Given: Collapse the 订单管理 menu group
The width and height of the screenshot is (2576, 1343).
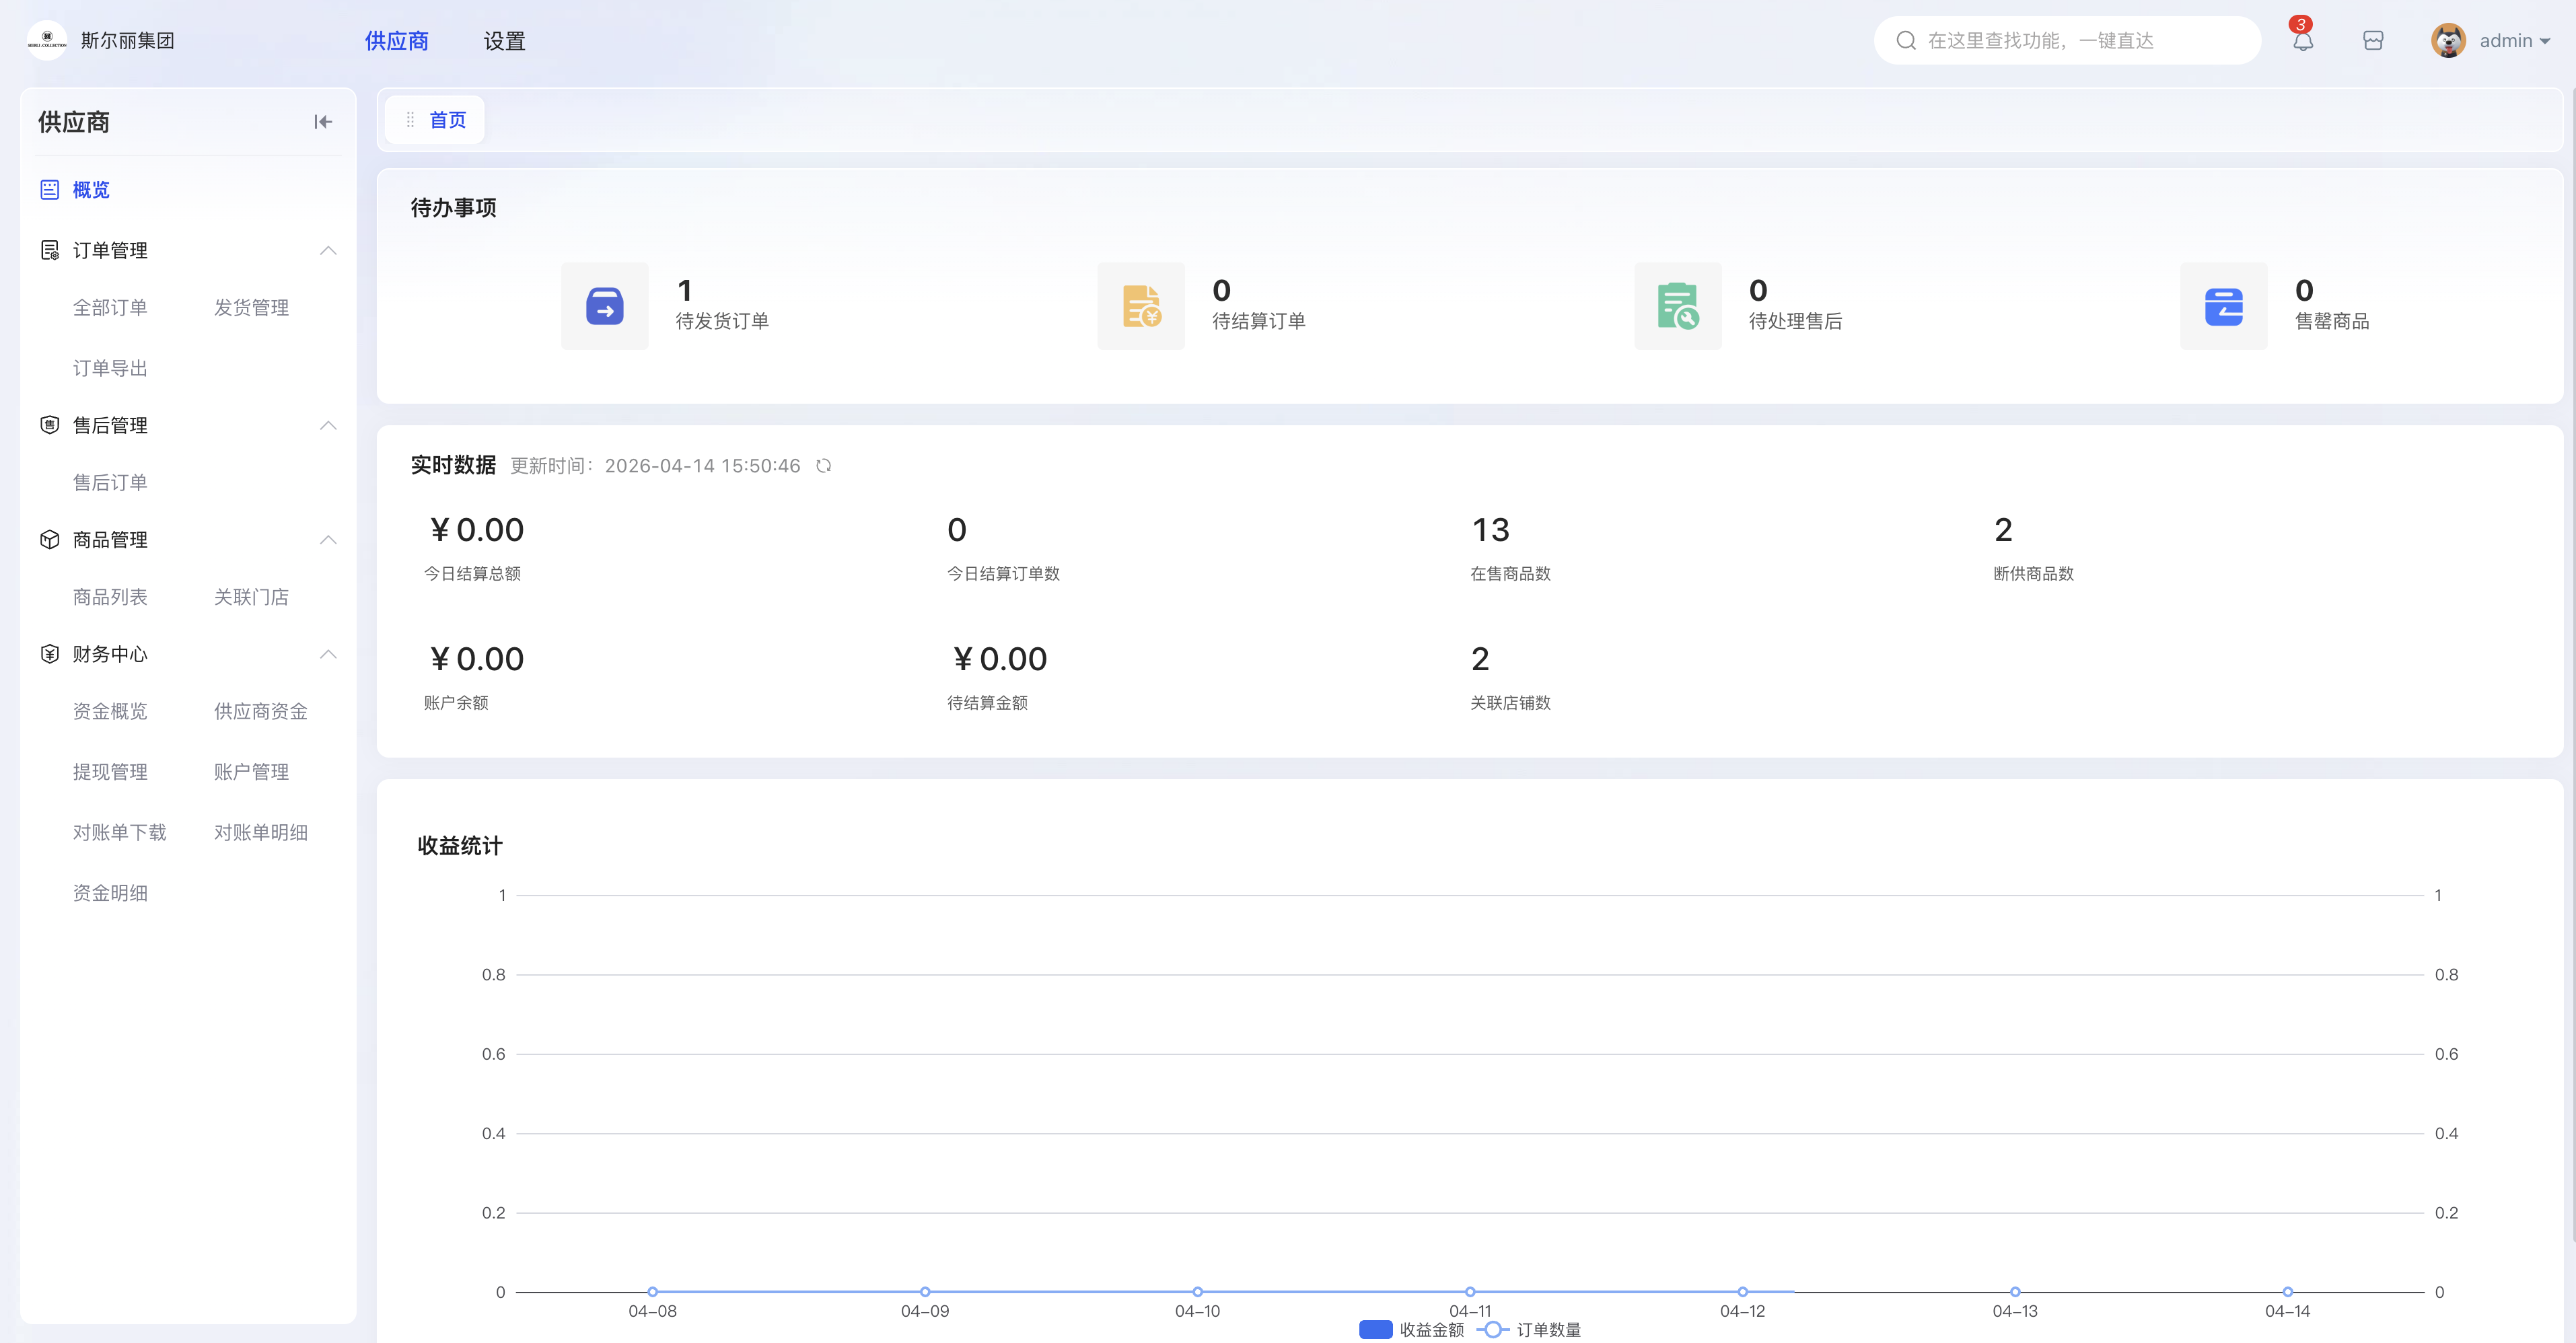Looking at the screenshot, I should (327, 250).
